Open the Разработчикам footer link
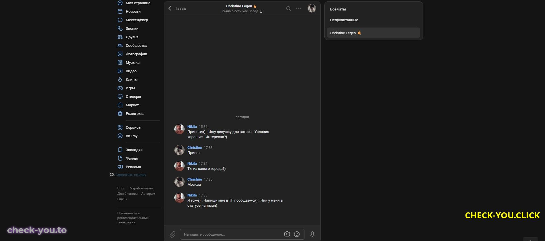Screen dimensions: 545x241 point(141,188)
